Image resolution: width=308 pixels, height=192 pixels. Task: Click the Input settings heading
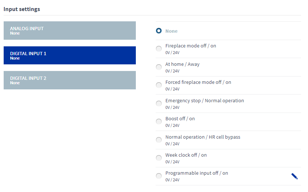point(22,9)
